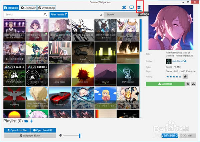Viewport: 200px width, 142px height.
Task: Select the Audiophile wallpaper thumbnail
Action: [x=105, y=52]
